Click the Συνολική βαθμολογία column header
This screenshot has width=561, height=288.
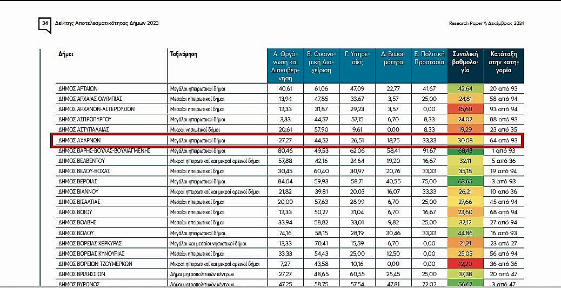(465, 62)
